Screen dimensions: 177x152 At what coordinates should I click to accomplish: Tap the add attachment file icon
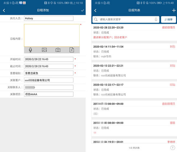72,50
